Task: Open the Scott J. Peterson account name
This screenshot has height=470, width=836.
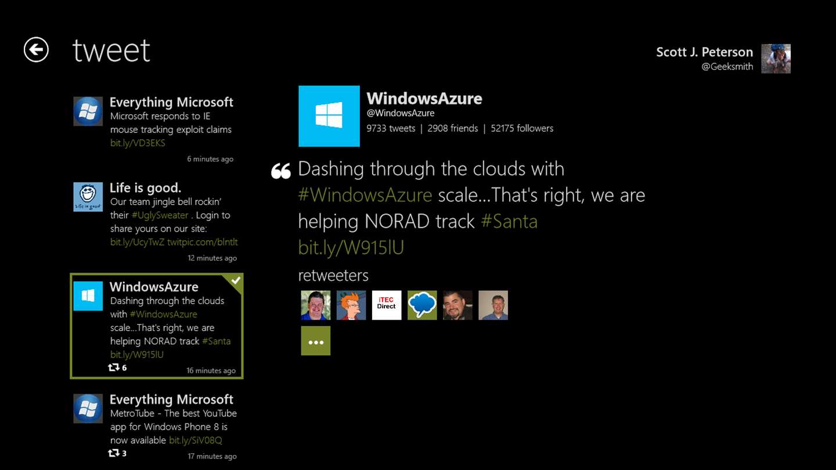Action: 704,52
